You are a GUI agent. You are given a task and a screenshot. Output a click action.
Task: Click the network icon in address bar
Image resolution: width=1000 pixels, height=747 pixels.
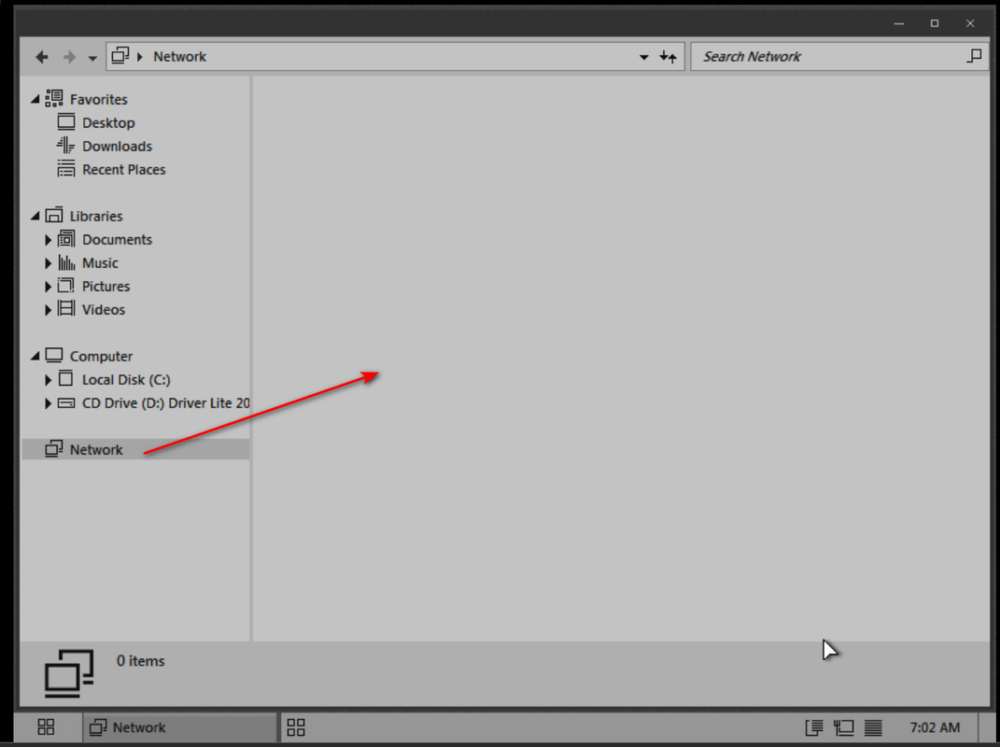[x=120, y=56]
